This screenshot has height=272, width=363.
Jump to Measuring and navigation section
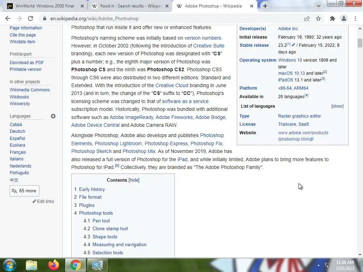[x=119, y=244]
